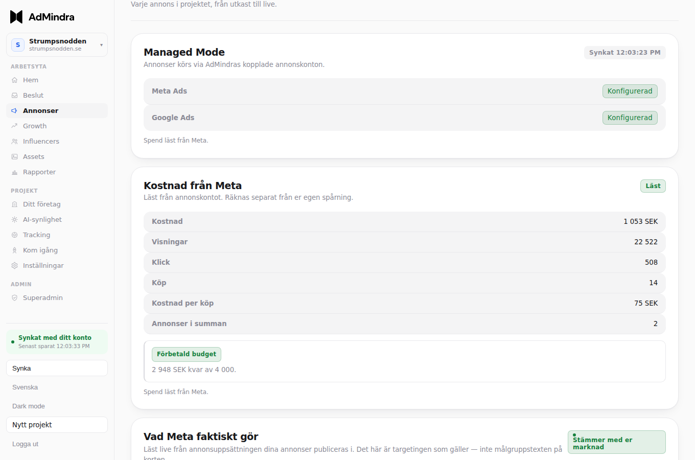Click the Beslut inbox icon
695x460 pixels.
[x=14, y=96]
